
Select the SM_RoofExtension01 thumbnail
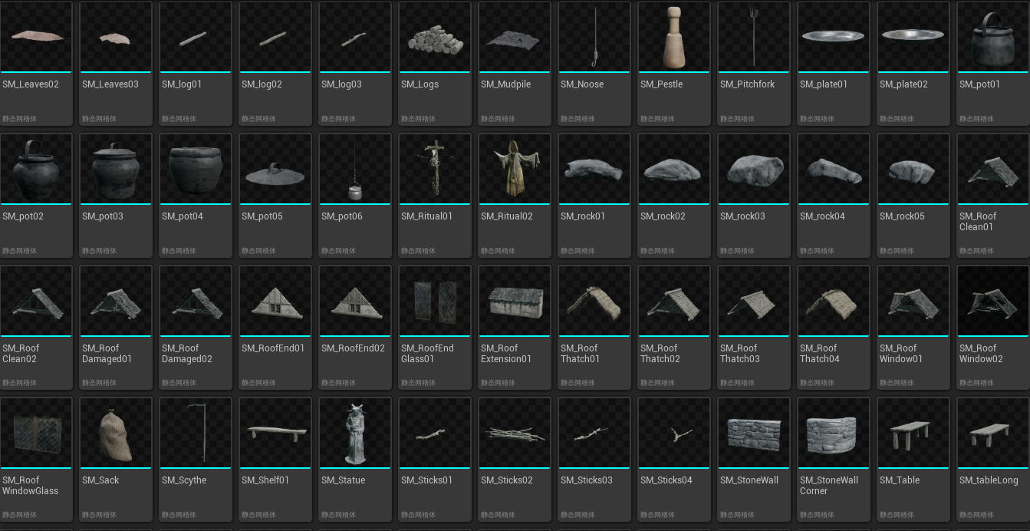pyautogui.click(x=515, y=301)
